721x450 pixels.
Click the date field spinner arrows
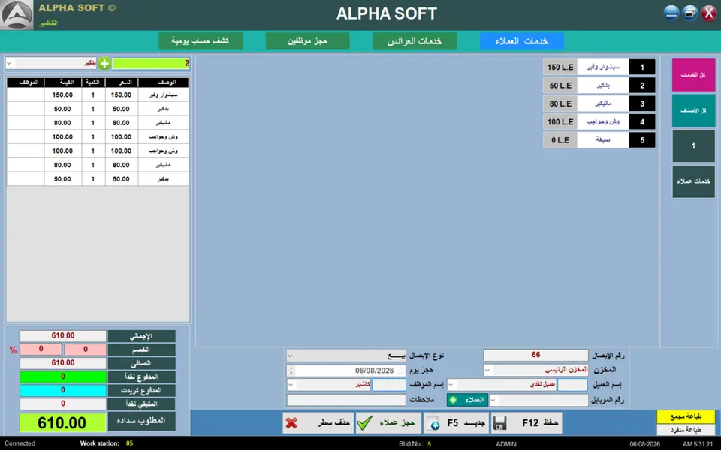click(291, 370)
